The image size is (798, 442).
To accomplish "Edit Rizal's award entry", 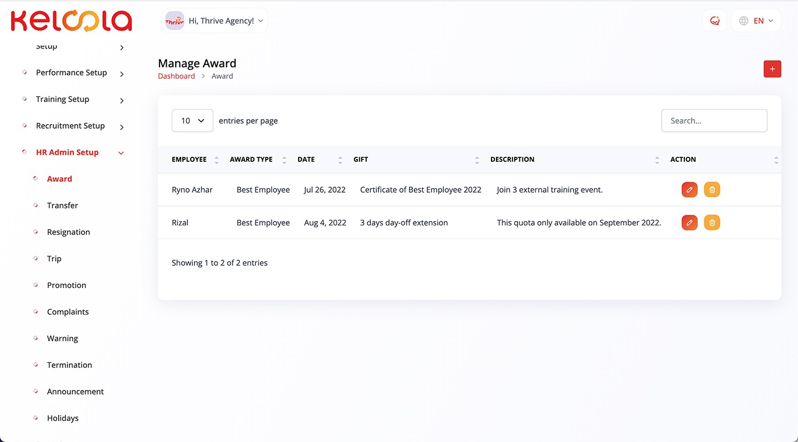I will click(689, 223).
